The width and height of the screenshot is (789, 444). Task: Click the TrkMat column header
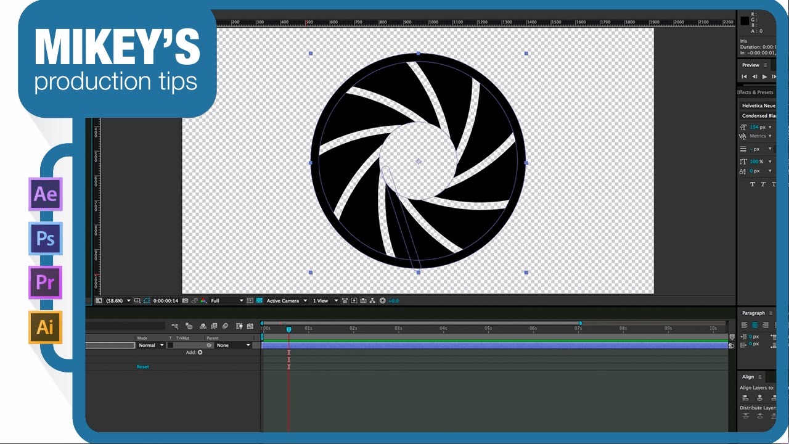pyautogui.click(x=182, y=338)
